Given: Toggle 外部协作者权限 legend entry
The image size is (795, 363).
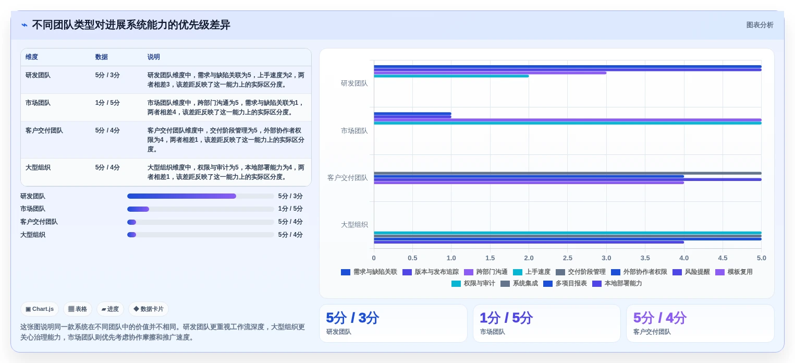Looking at the screenshot, I should [x=639, y=272].
